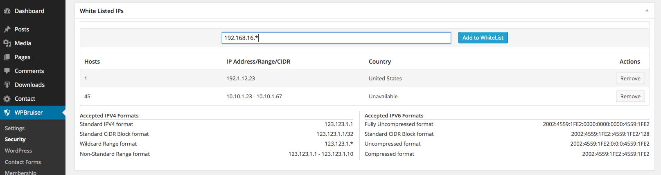Click the Downloads icon in sidebar
Screen dimensions: 661x175
pos(7,85)
